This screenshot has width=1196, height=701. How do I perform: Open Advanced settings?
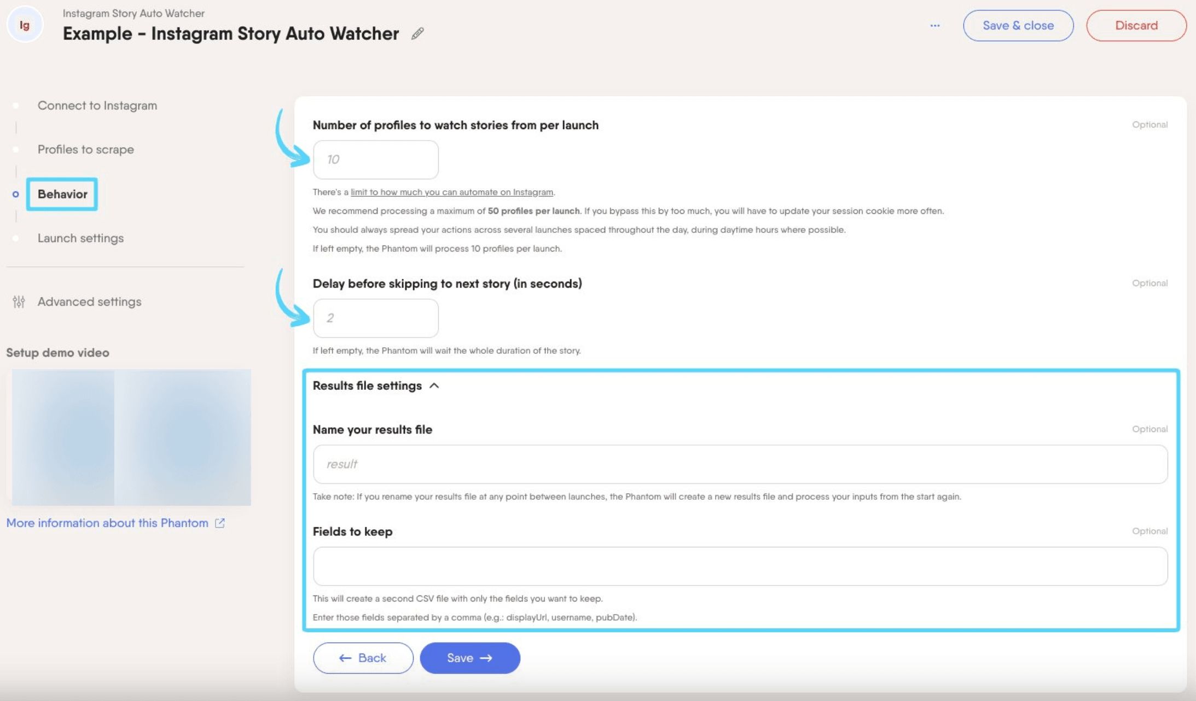[89, 301]
